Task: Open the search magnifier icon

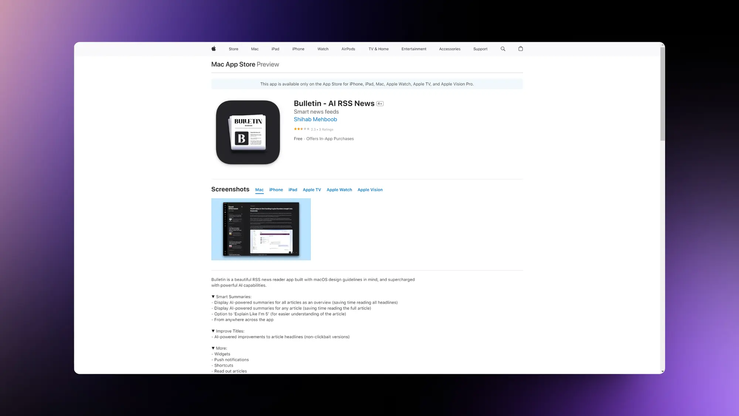Action: pos(503,49)
